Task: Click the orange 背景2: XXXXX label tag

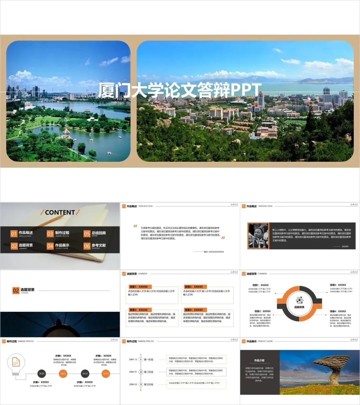Action: point(196,287)
